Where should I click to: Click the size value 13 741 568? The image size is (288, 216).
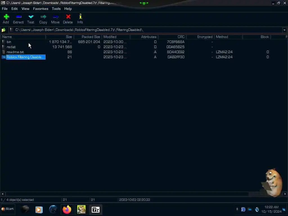tap(62, 47)
